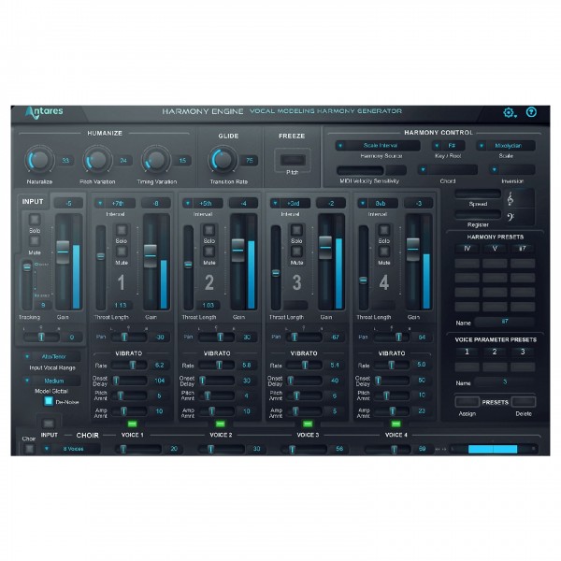The height and width of the screenshot is (561, 561).
Task: Open the Chord dropdown
Action: 448,169
